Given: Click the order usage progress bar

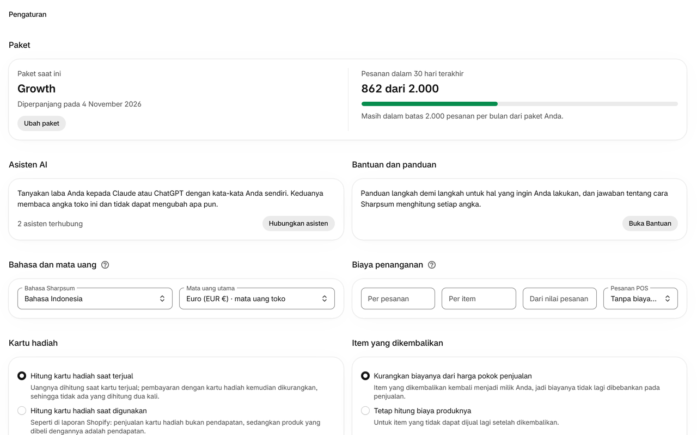Looking at the screenshot, I should pos(519,104).
